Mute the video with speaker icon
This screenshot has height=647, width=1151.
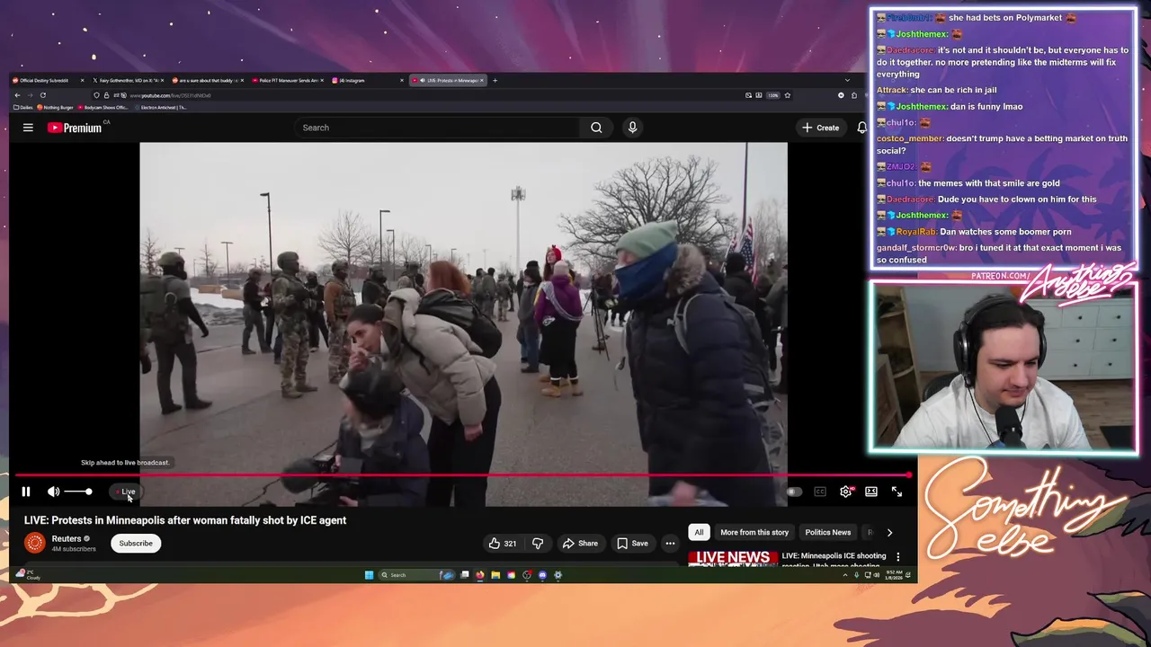(53, 492)
